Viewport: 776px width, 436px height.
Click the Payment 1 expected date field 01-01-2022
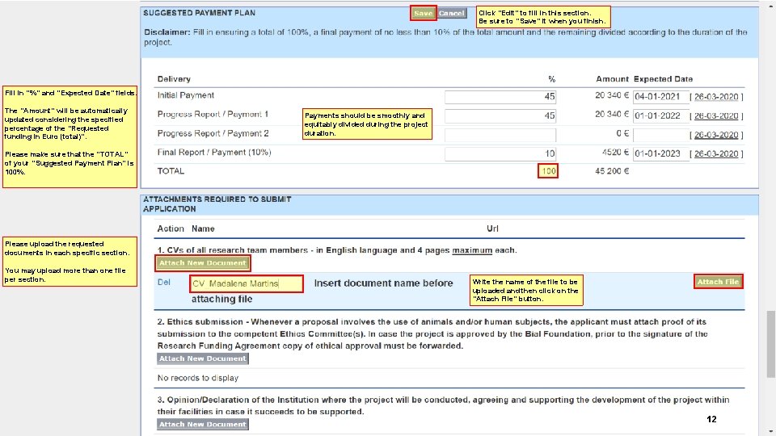[660, 115]
